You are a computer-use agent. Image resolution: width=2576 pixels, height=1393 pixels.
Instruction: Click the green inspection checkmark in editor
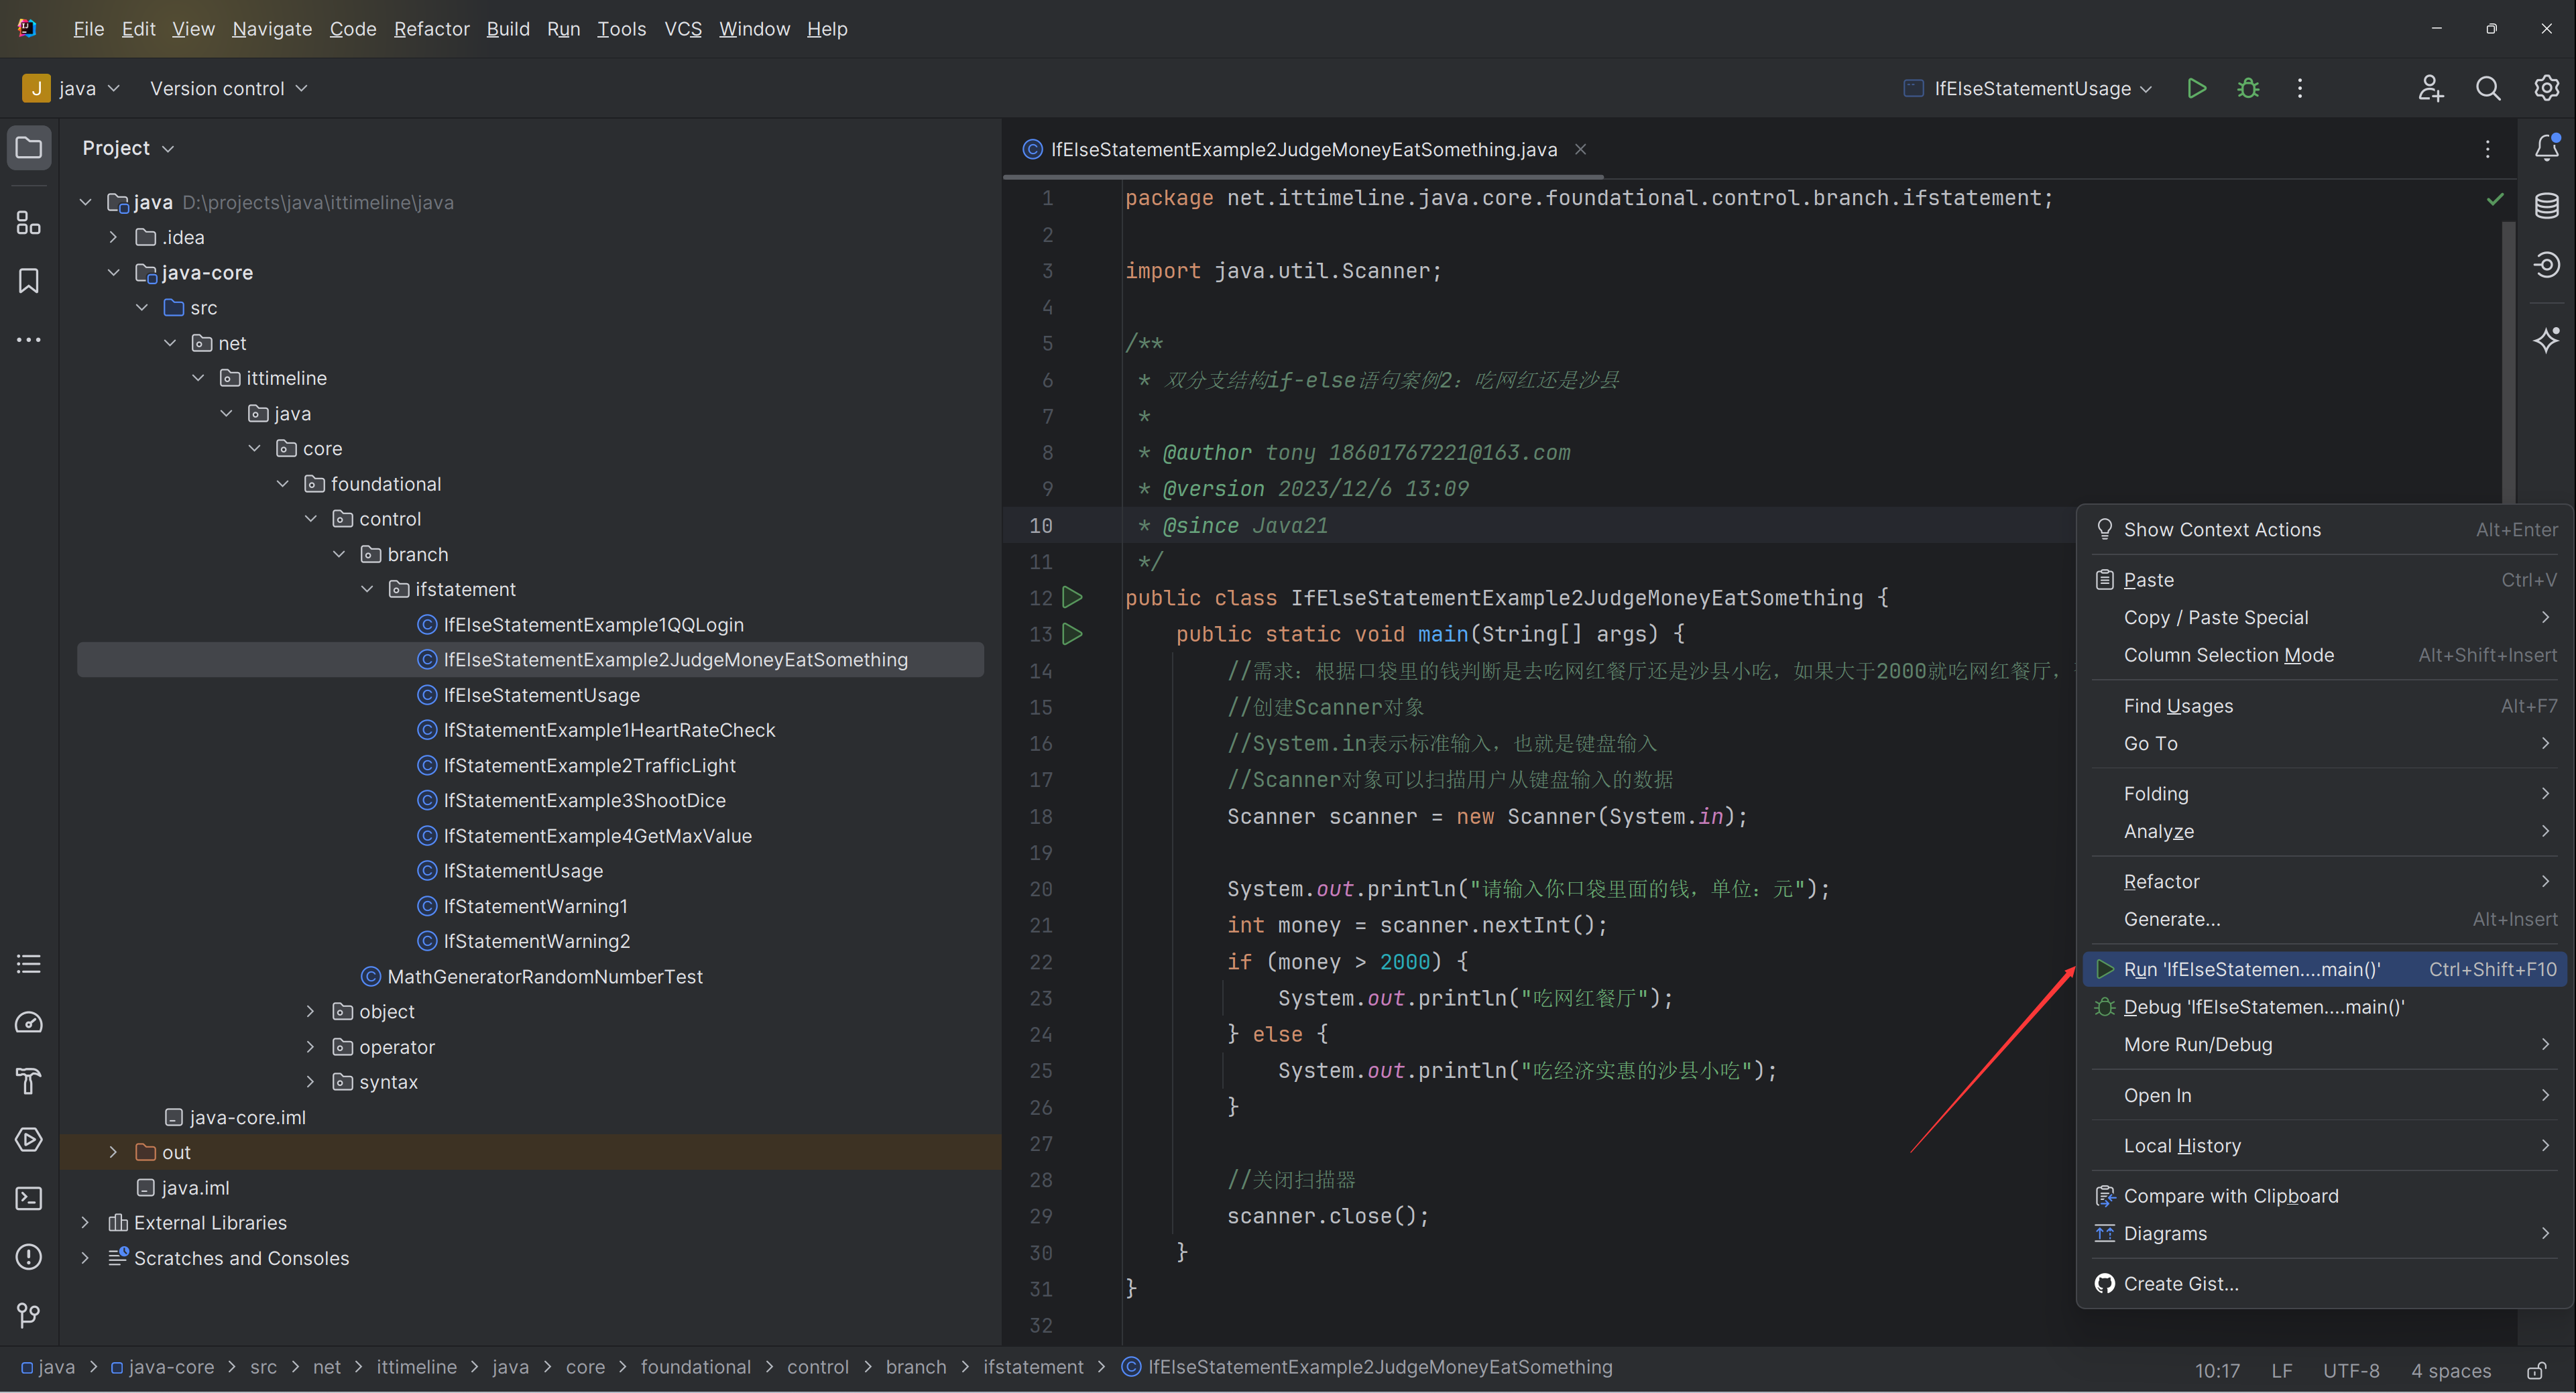click(x=2495, y=199)
